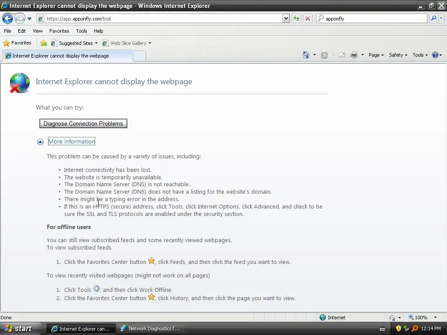Click the Read Mail icon
This screenshot has height=335, width=447.
[x=342, y=55]
